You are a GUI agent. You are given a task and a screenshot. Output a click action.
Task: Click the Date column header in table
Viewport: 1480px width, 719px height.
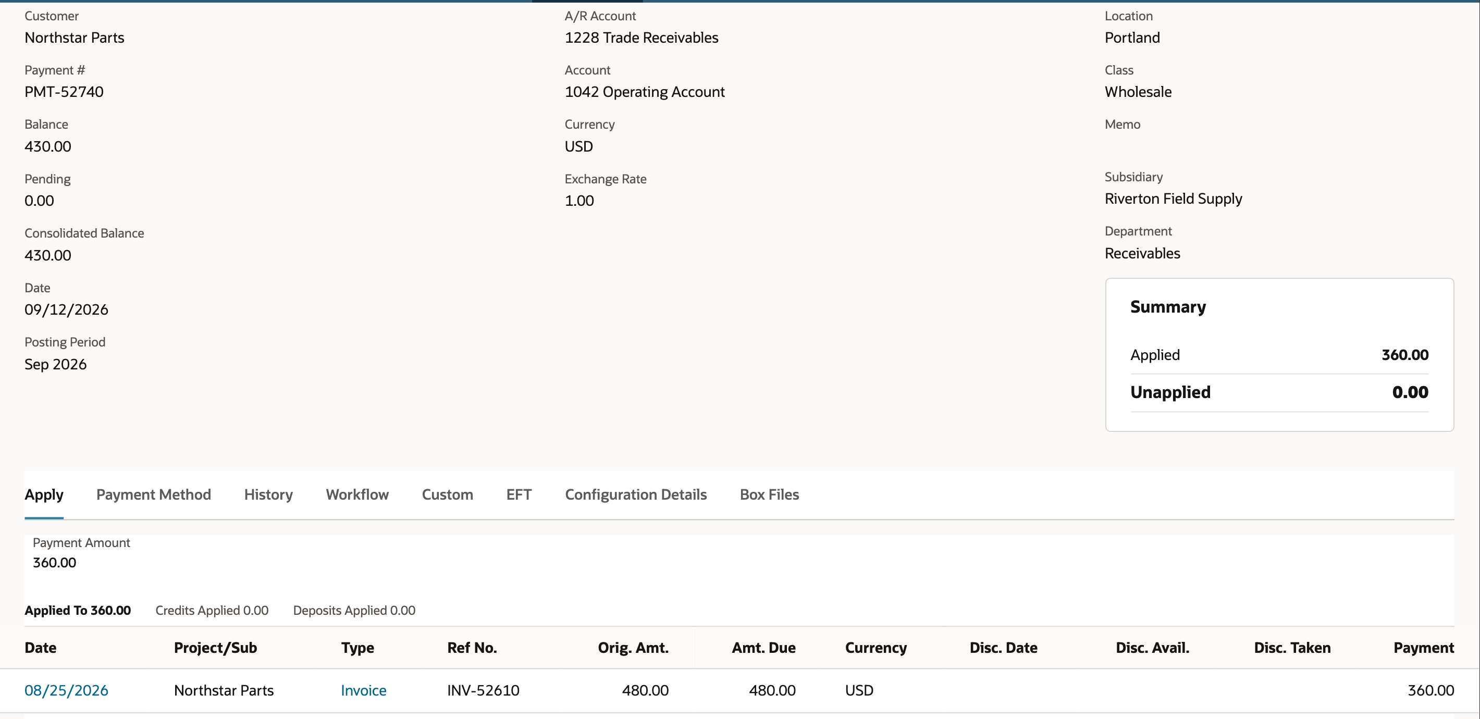40,648
